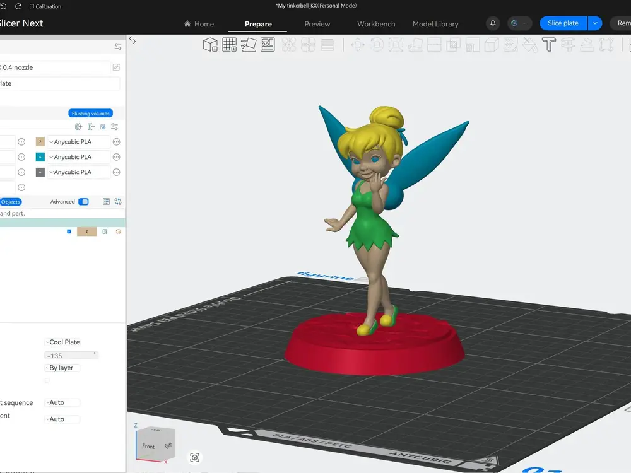Click the teal color swatch for filament 4
The image size is (631, 473).
tap(40, 157)
